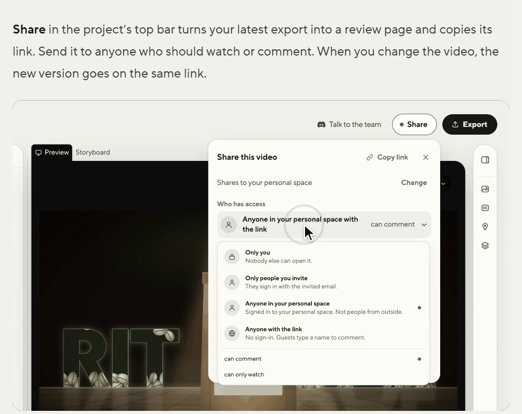
Task: Click the Share button in top bar
Action: click(414, 125)
